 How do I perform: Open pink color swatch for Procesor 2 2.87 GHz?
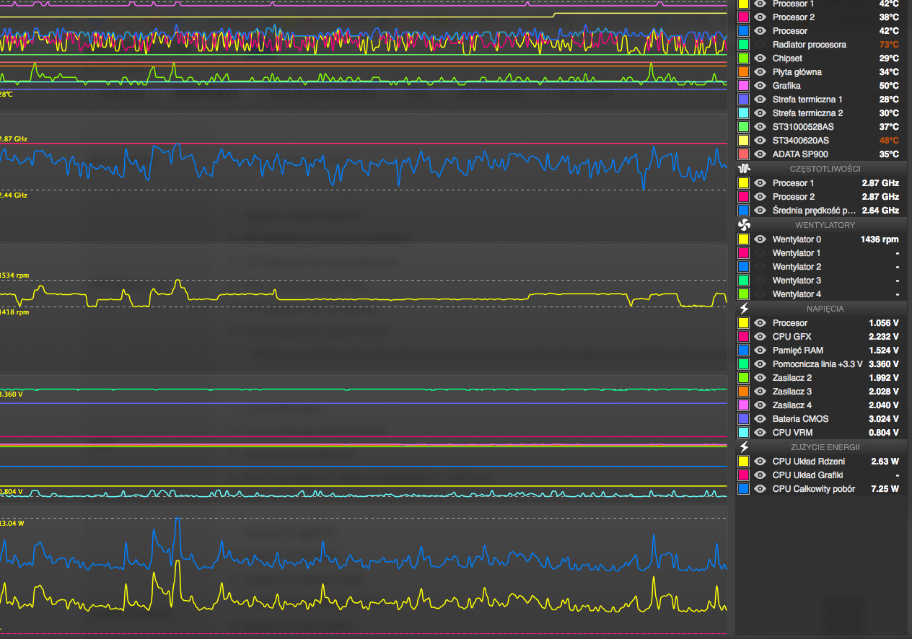coord(744,197)
